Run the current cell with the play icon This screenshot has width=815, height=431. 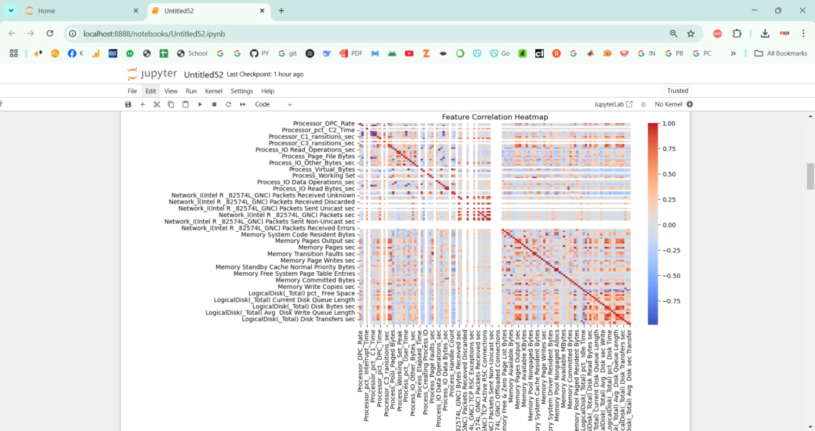[200, 104]
